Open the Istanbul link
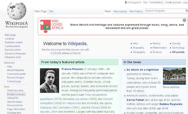The height and width of the screenshot is (114, 188). click(x=147, y=74)
